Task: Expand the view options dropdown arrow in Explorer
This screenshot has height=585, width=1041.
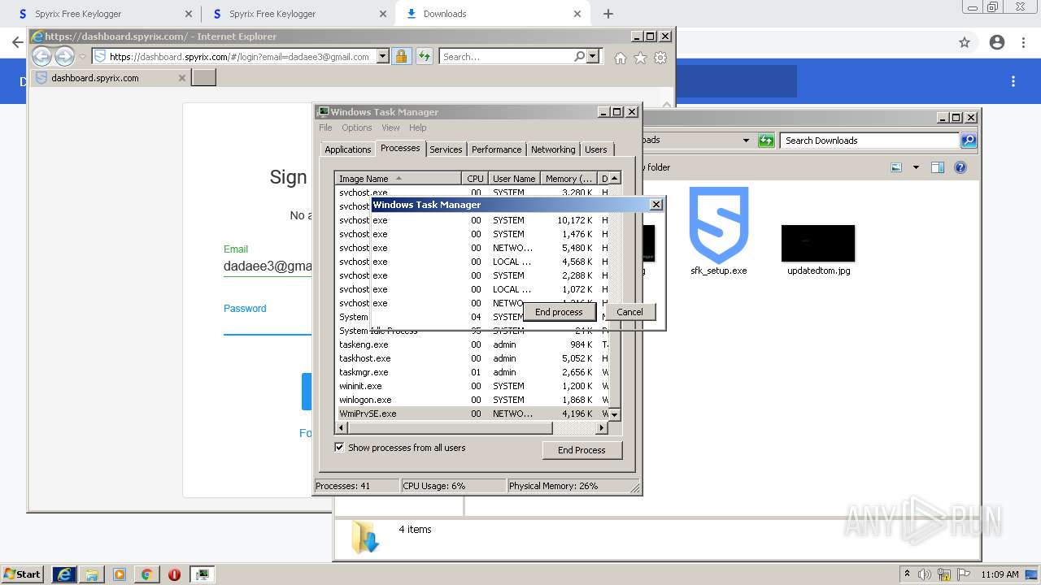Action: pyautogui.click(x=916, y=167)
